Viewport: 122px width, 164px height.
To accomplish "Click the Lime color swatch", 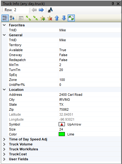I will [x=62, y=134].
